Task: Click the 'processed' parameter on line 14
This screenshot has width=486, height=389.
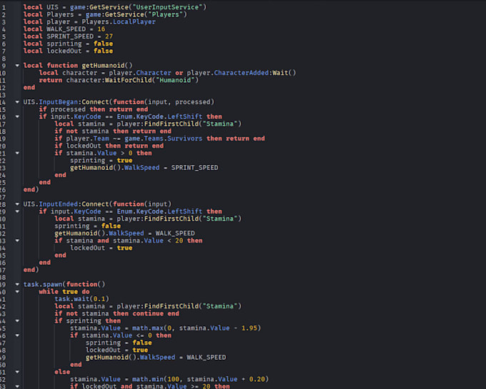Action: pos(193,102)
